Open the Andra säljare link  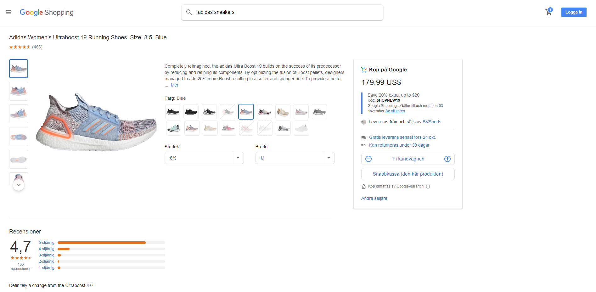coord(374,198)
